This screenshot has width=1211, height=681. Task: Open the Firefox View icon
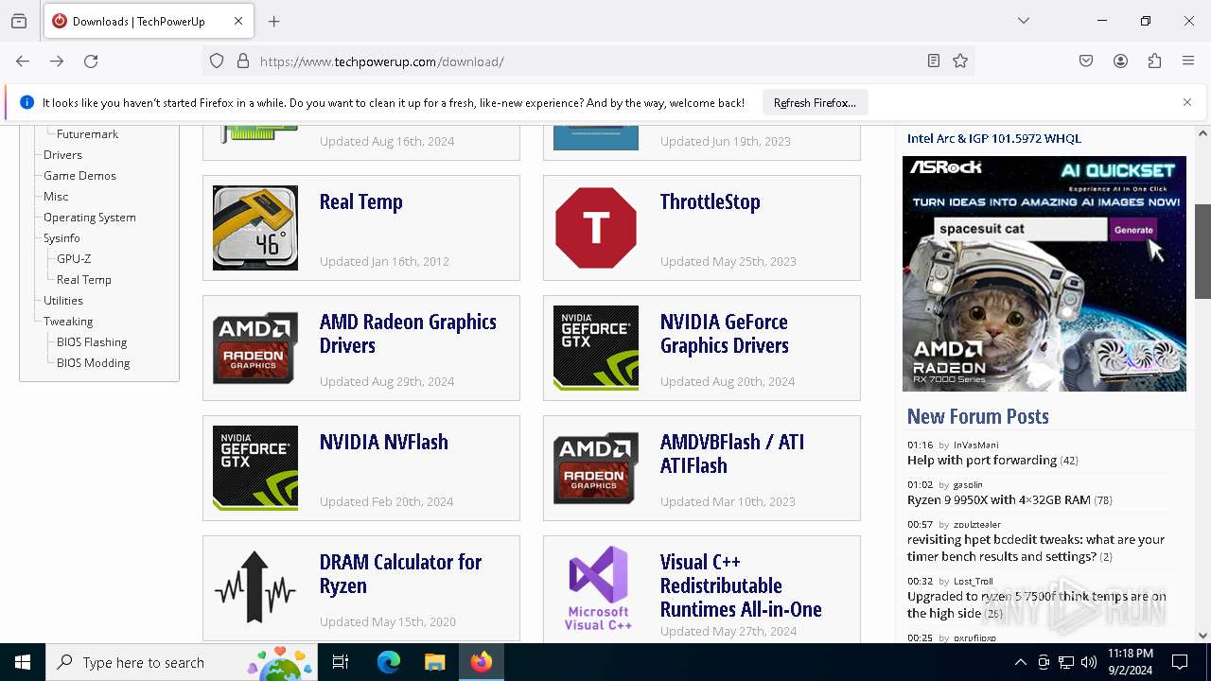(19, 21)
